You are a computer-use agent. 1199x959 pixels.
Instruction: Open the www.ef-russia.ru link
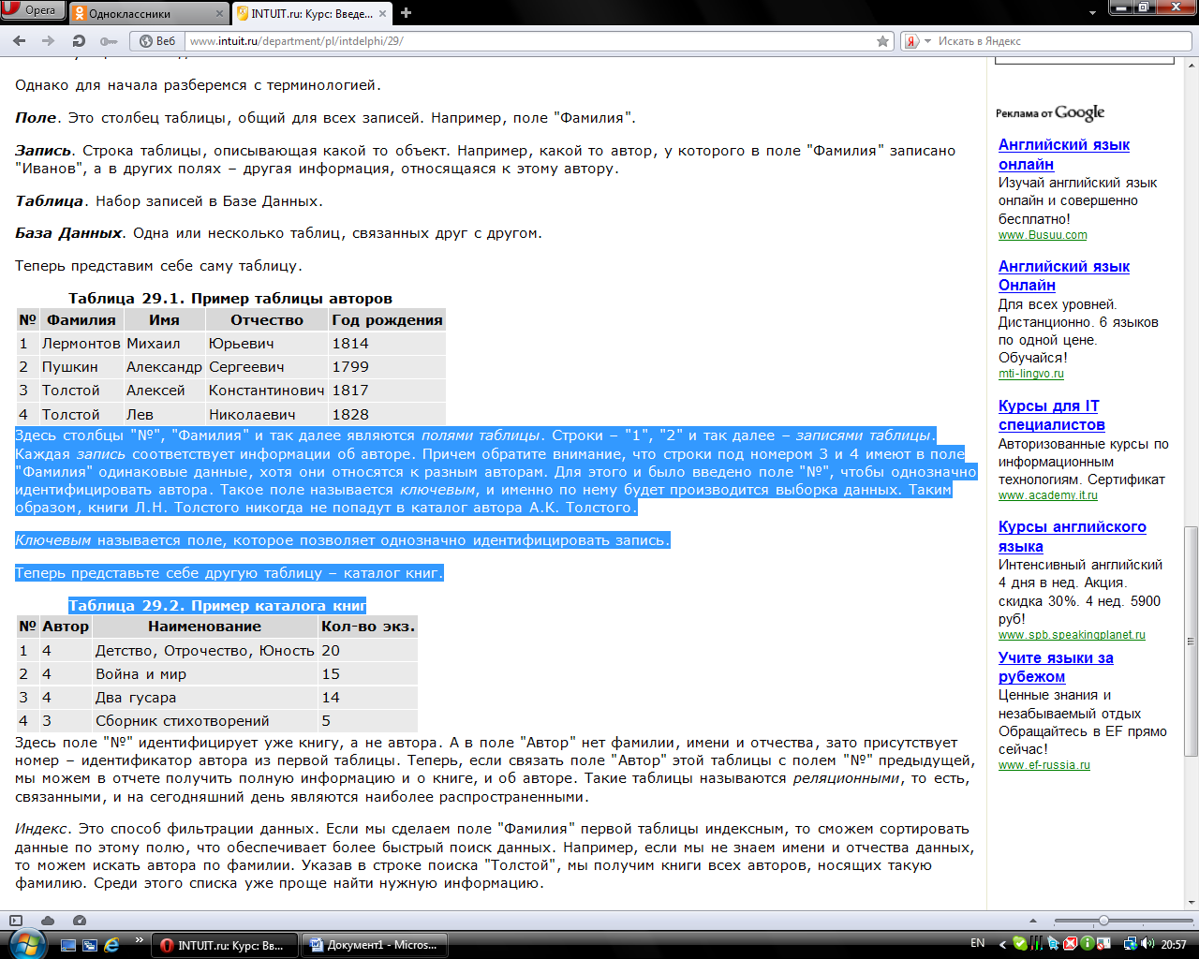coord(1044,765)
